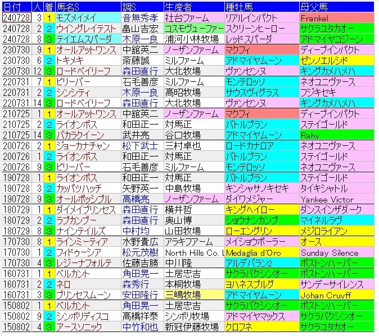The image size is (379, 336).
Task: Click sire Medaglia d'Oro
Action: [x=262, y=252]
